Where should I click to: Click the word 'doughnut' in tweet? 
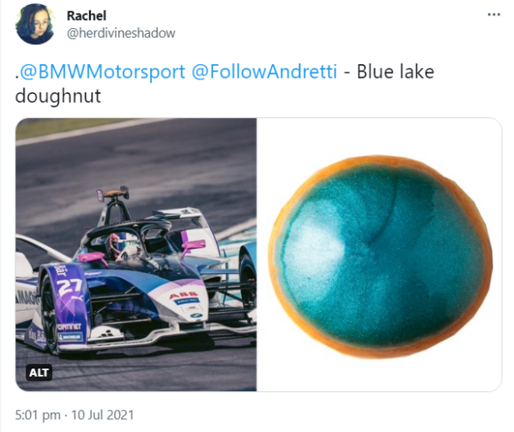[x=58, y=96]
